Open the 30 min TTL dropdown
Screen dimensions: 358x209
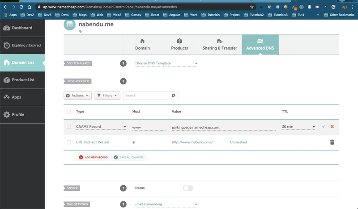(298, 127)
